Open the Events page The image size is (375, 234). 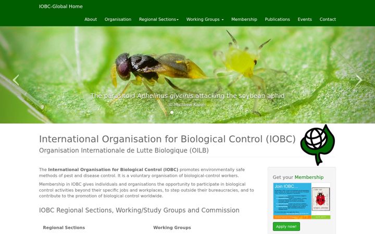[x=305, y=19]
